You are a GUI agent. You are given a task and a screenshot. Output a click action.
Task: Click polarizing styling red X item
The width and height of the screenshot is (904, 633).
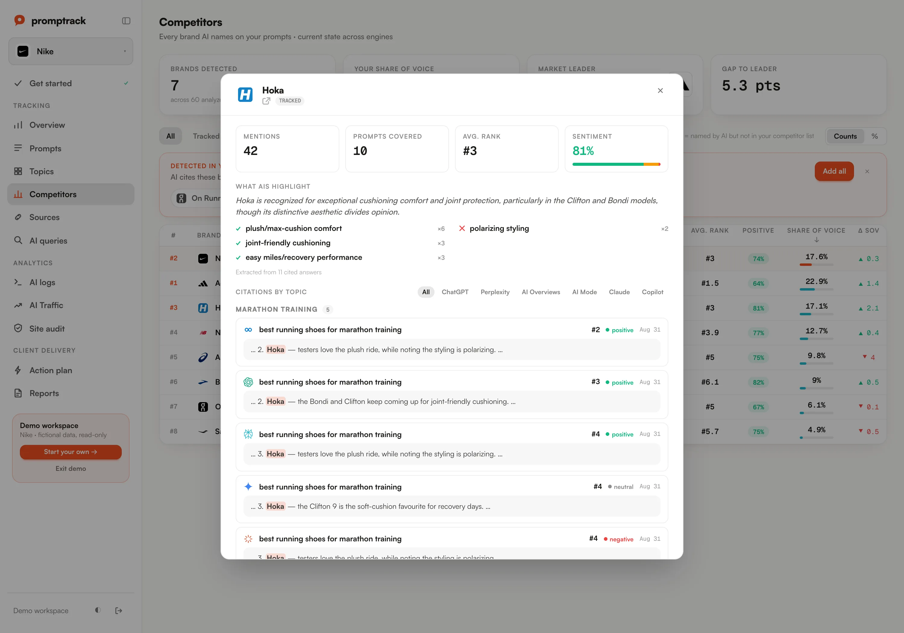click(499, 228)
